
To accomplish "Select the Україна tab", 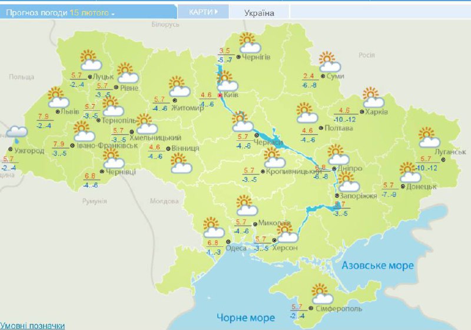I will point(259,12).
